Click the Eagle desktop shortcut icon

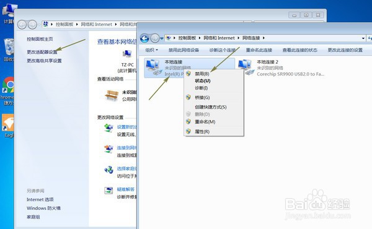tap(8, 123)
